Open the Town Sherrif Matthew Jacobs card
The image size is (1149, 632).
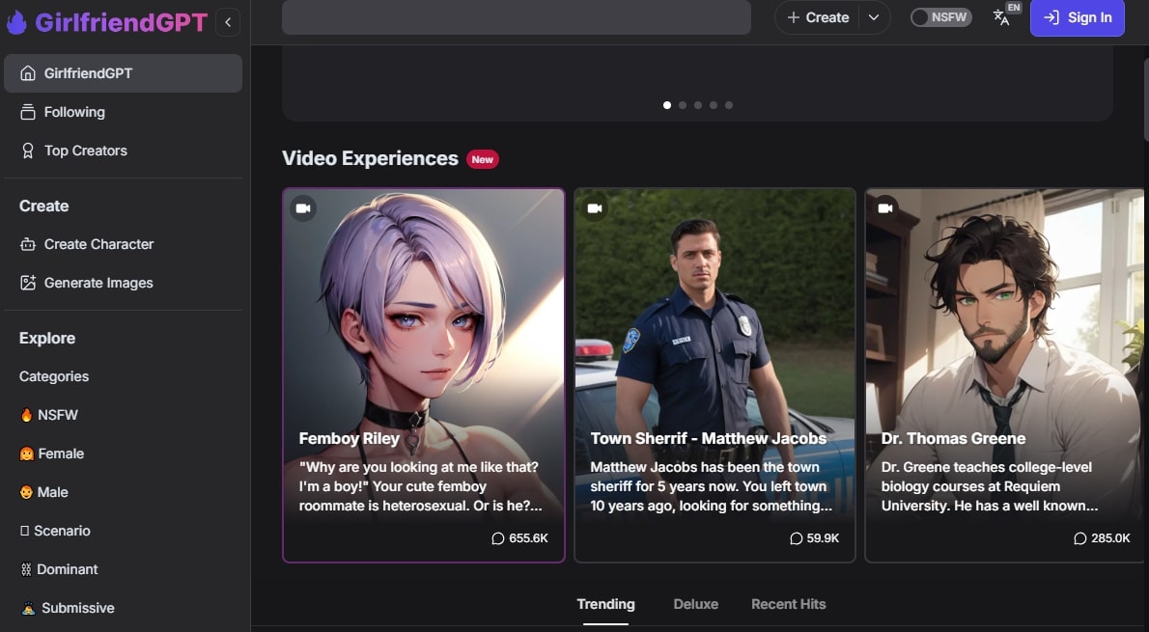point(715,374)
